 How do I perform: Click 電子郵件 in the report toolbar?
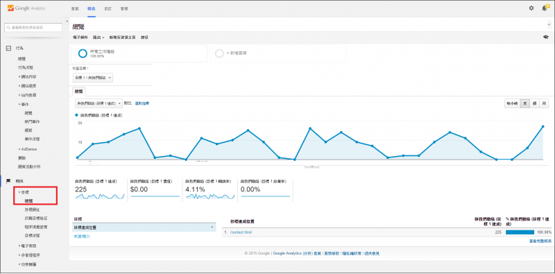point(80,37)
